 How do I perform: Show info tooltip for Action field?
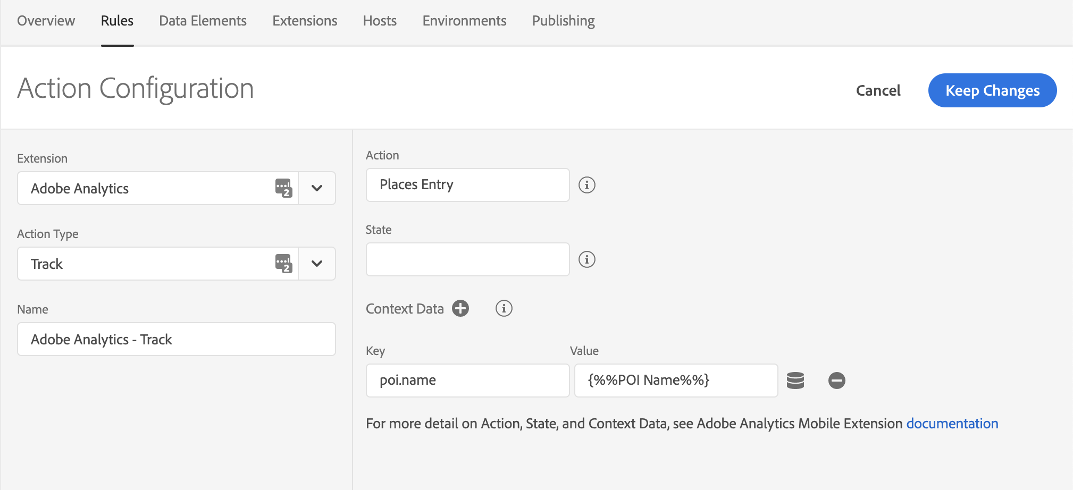pos(586,185)
